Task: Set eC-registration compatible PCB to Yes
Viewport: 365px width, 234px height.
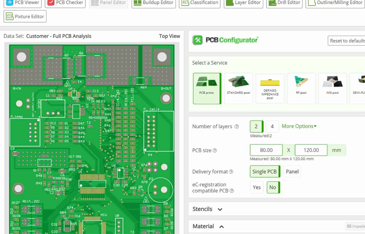Action: 257,187
